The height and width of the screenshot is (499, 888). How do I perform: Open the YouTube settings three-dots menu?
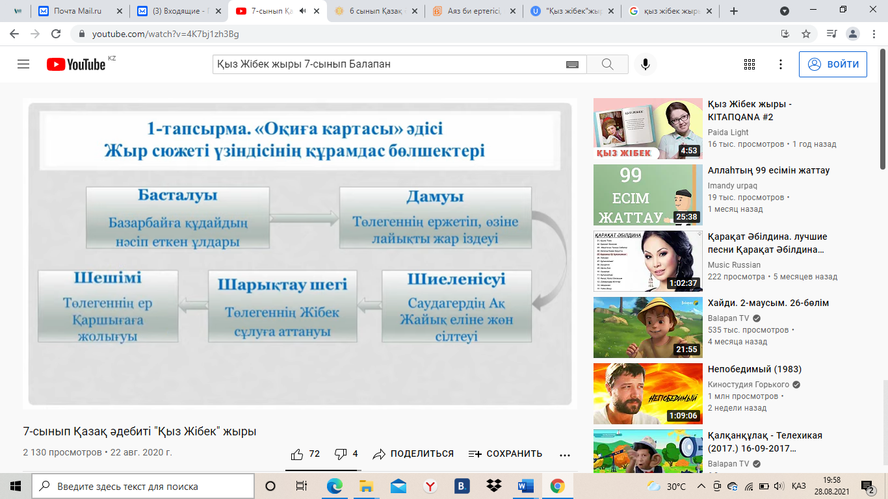[x=781, y=64]
